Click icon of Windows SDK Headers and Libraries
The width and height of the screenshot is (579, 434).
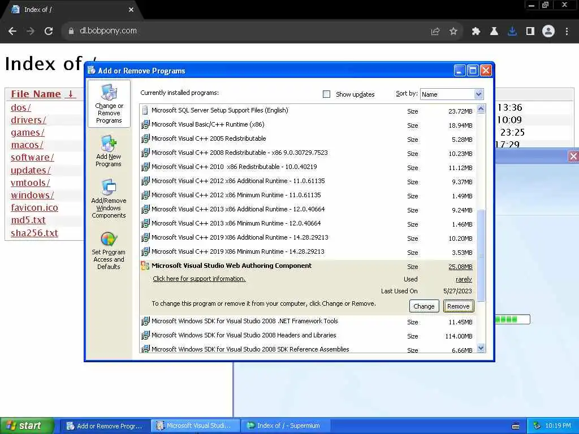(x=145, y=335)
